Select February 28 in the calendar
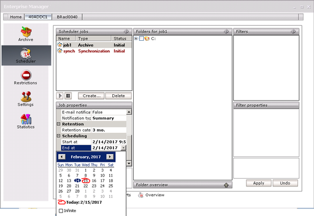 [77, 191]
